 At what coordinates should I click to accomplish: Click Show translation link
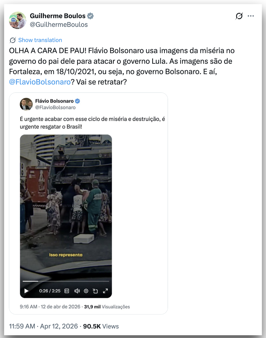pos(40,40)
